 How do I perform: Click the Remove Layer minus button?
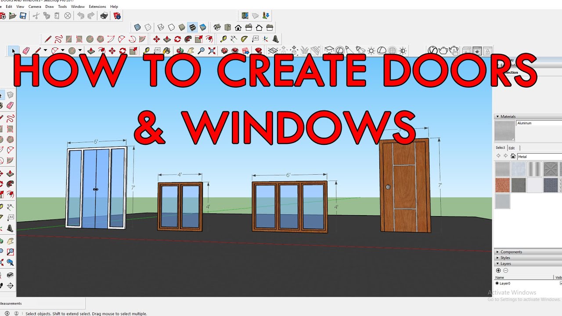coord(505,270)
